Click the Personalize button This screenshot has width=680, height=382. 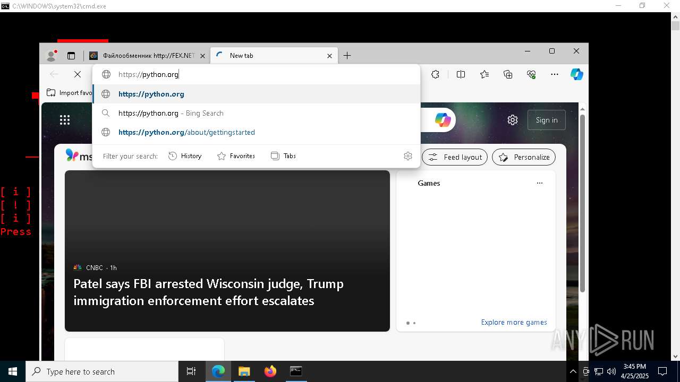pyautogui.click(x=524, y=157)
